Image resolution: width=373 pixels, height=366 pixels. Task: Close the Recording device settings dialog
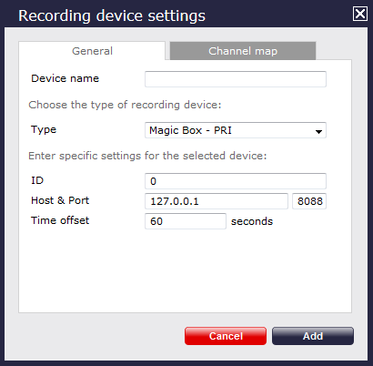(x=360, y=14)
